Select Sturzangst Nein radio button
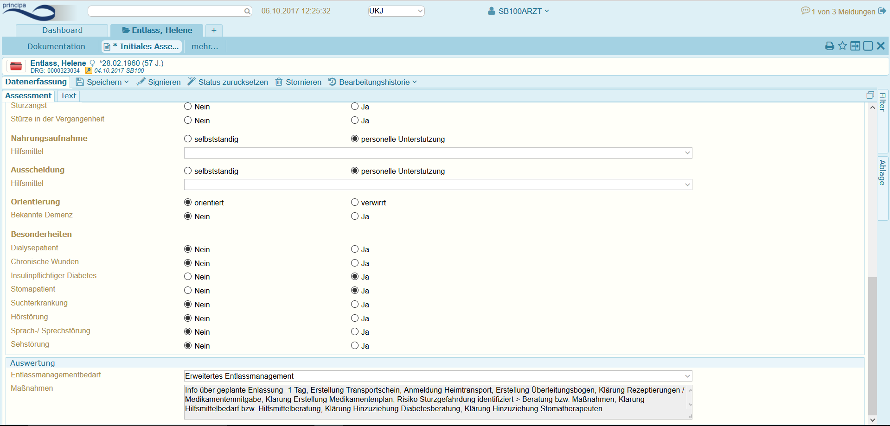This screenshot has width=890, height=426. (x=188, y=106)
